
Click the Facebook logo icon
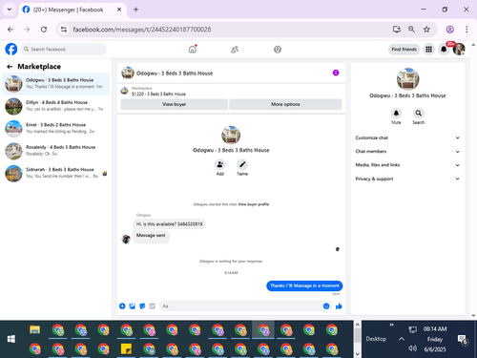pyautogui.click(x=11, y=50)
